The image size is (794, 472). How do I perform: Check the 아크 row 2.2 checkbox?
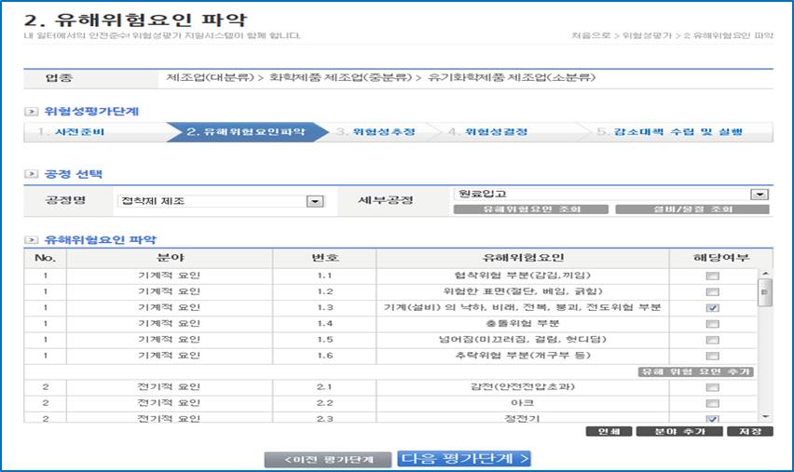pyautogui.click(x=713, y=403)
